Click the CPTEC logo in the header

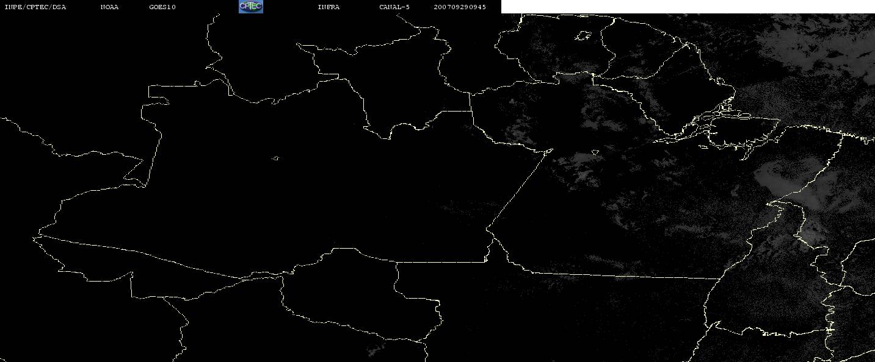250,7
